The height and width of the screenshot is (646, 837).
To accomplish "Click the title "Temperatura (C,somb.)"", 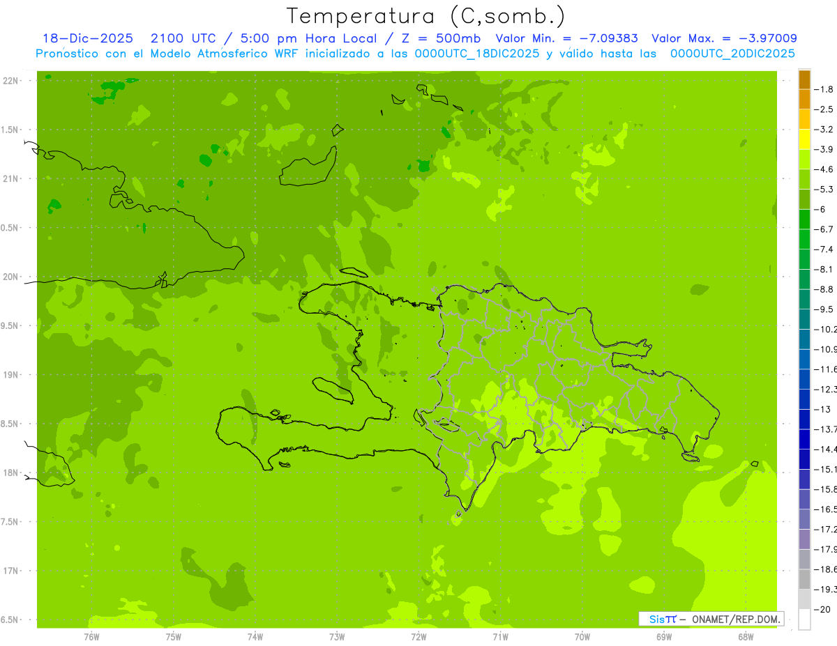I will pyautogui.click(x=425, y=16).
